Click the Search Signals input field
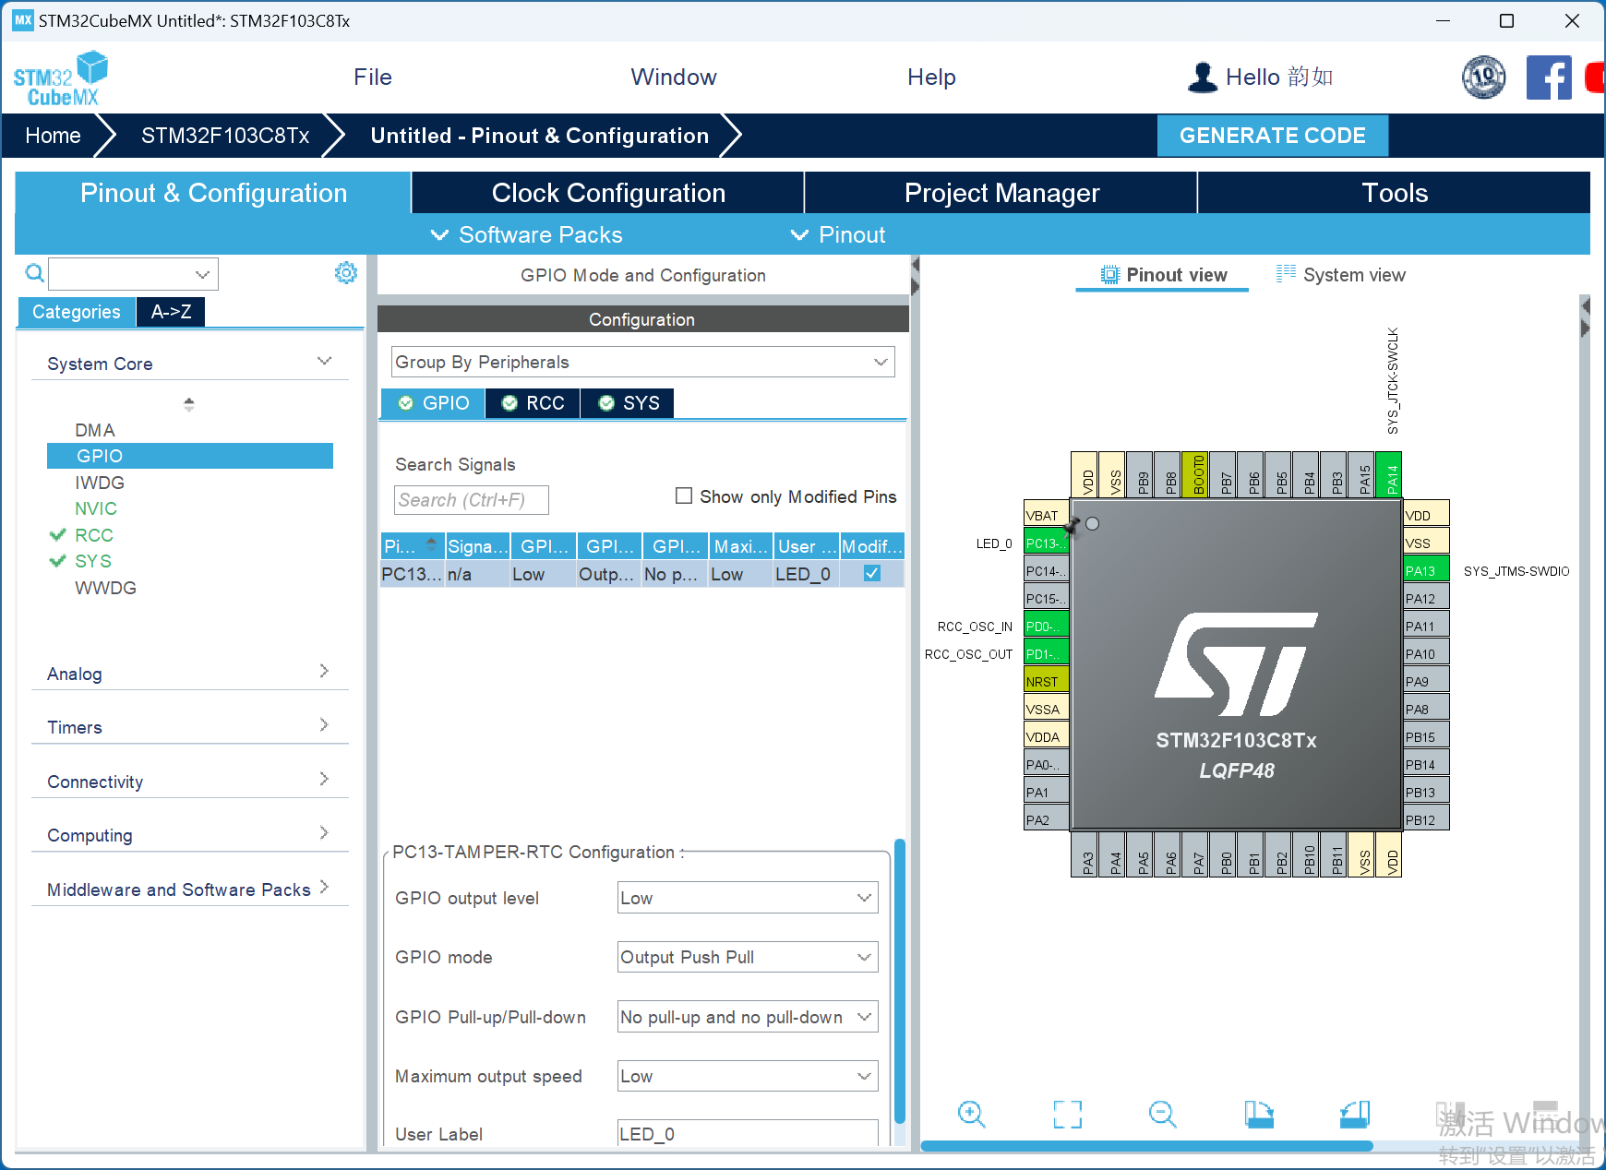 point(472,500)
